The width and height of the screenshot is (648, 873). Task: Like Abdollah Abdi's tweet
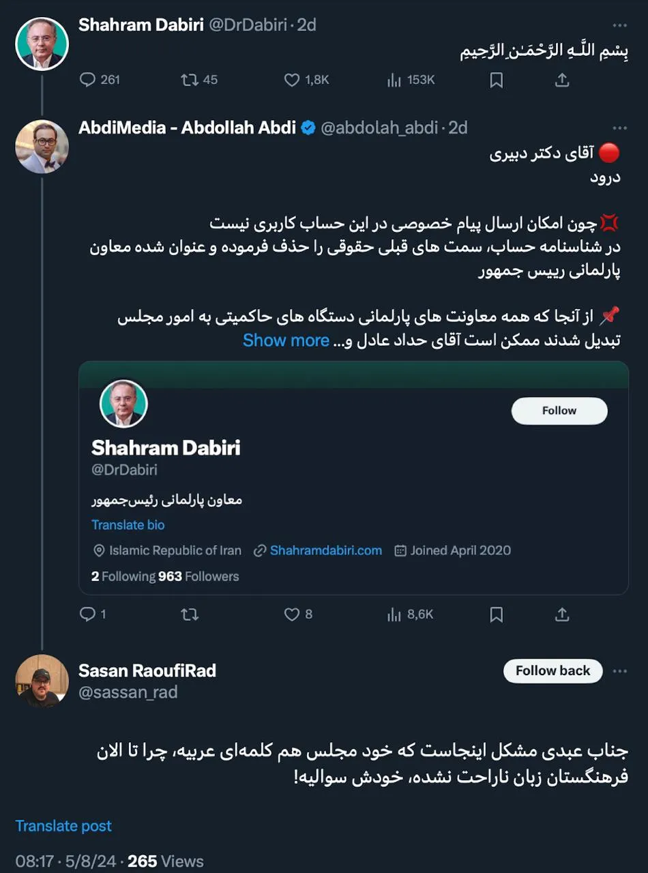292,615
